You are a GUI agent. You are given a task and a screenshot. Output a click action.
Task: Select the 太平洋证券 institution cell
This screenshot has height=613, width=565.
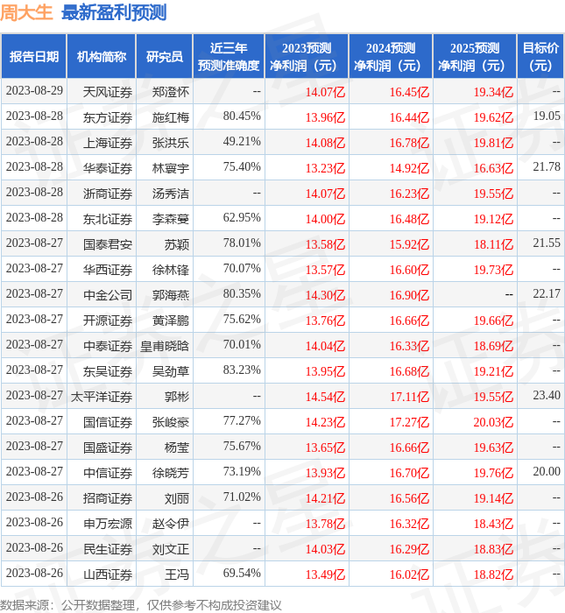coord(102,398)
